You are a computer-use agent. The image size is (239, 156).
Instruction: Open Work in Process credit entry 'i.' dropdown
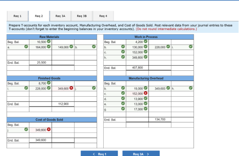[182, 47]
